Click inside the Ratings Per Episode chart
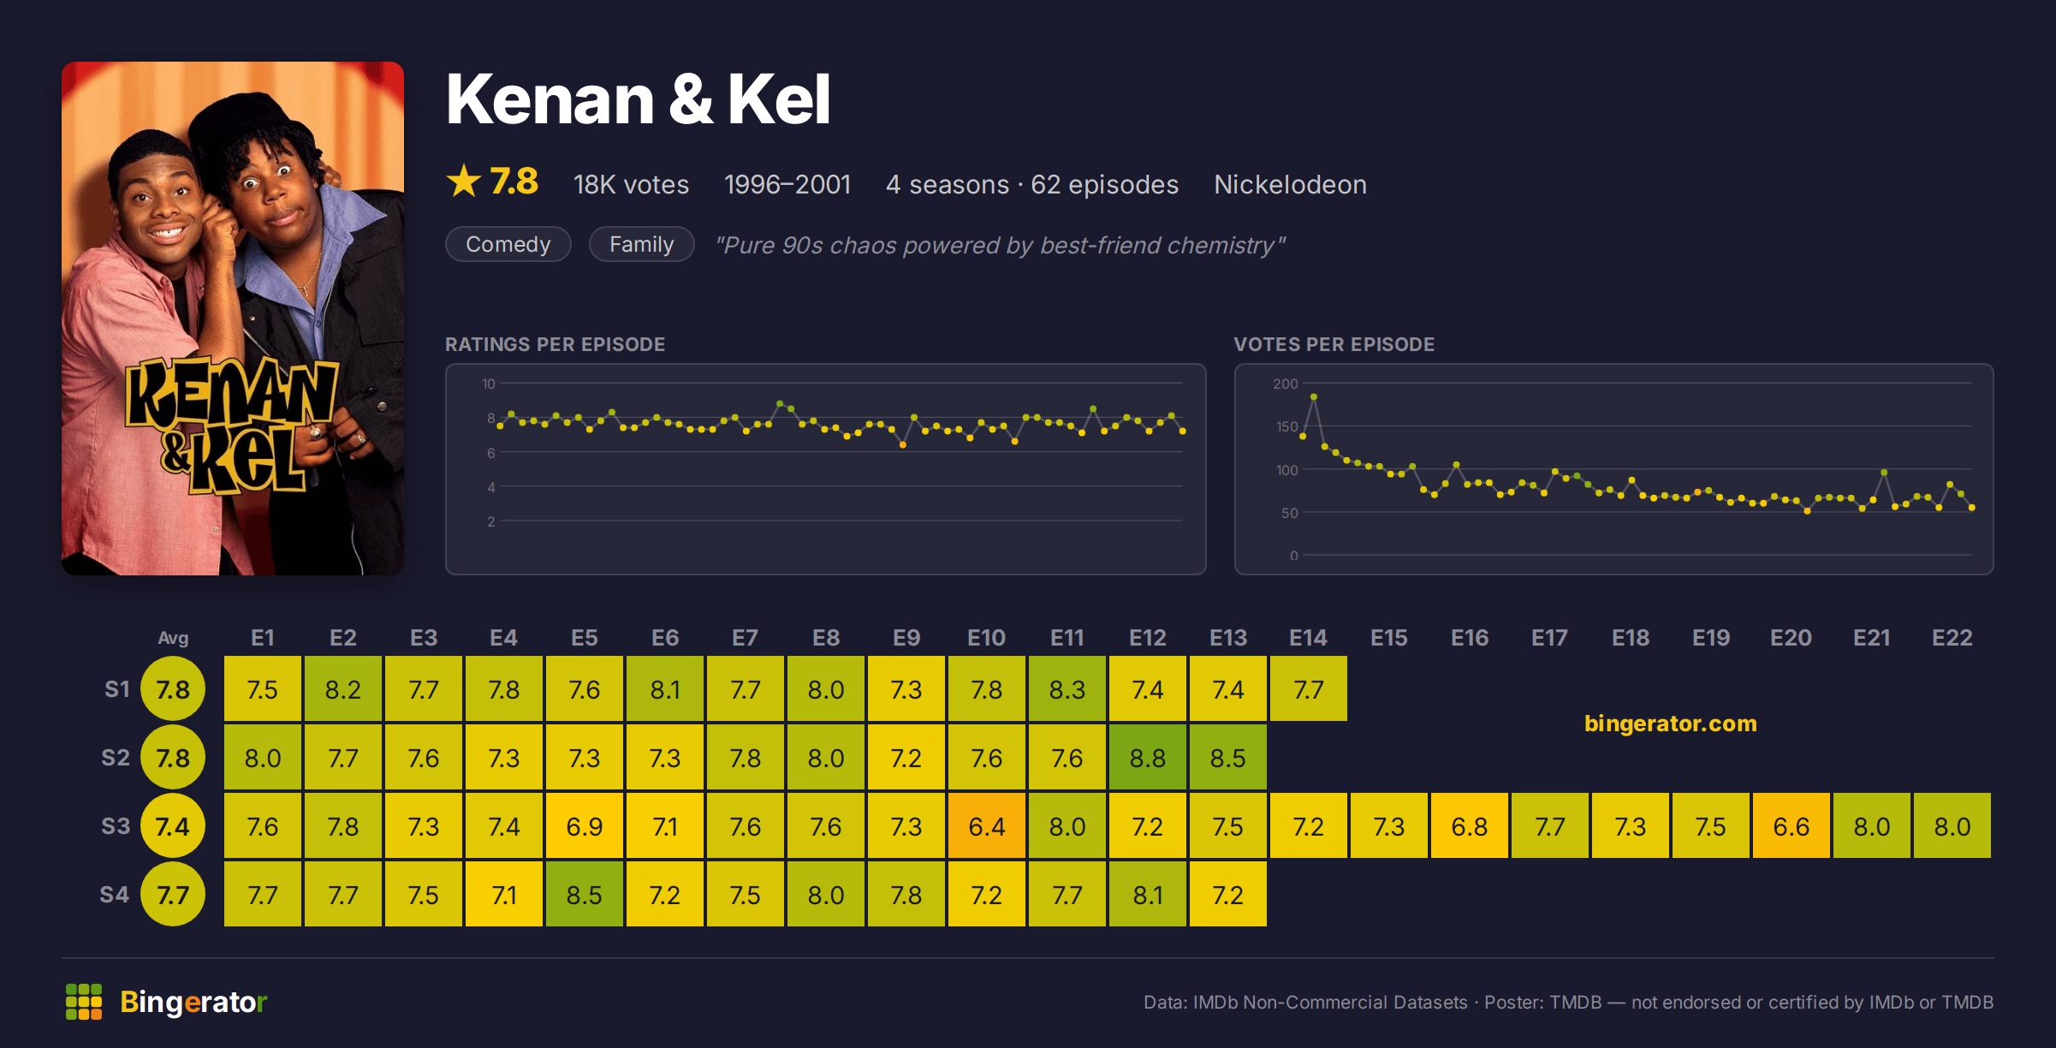The width and height of the screenshot is (2056, 1048). click(x=826, y=469)
